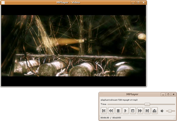Skip to previous track in MPlayer controls
Image resolution: width=177 pixels, height=121 pixels.
coord(104,111)
